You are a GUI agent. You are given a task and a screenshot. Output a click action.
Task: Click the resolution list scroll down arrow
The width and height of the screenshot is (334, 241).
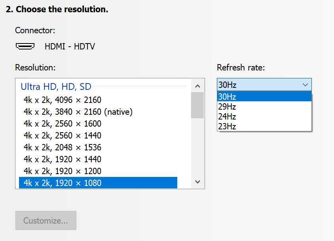click(198, 182)
